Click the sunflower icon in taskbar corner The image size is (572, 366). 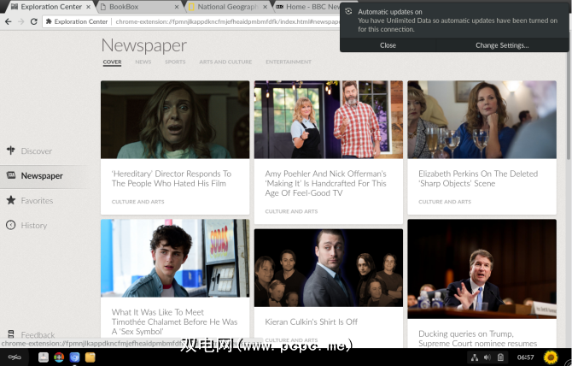pos(551,357)
